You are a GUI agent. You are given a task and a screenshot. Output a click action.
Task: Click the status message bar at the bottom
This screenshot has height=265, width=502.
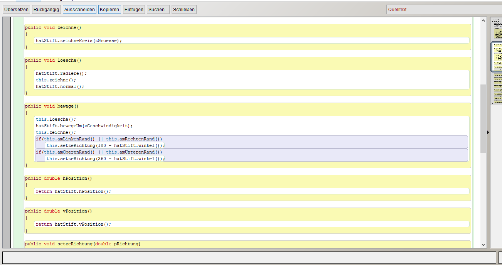coord(249,258)
